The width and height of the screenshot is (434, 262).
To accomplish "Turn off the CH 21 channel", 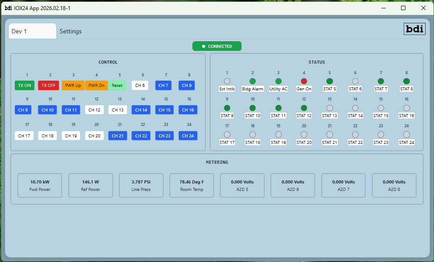I will coord(118,136).
